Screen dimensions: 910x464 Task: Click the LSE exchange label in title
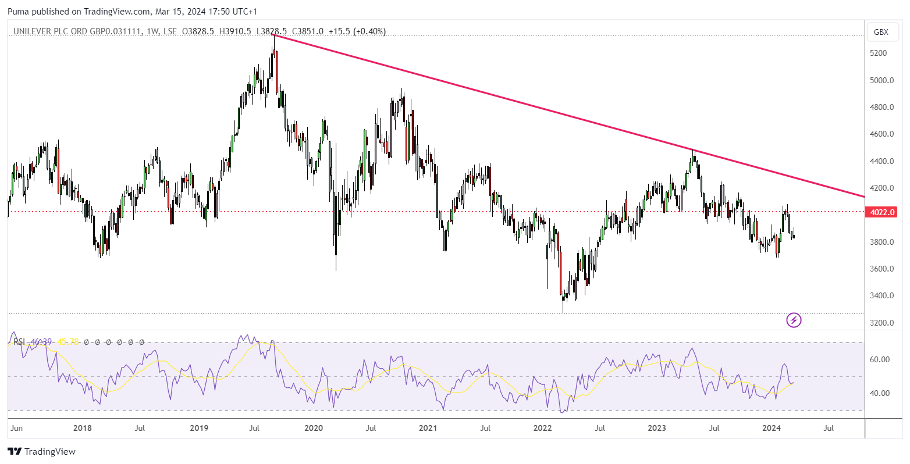[x=170, y=31]
